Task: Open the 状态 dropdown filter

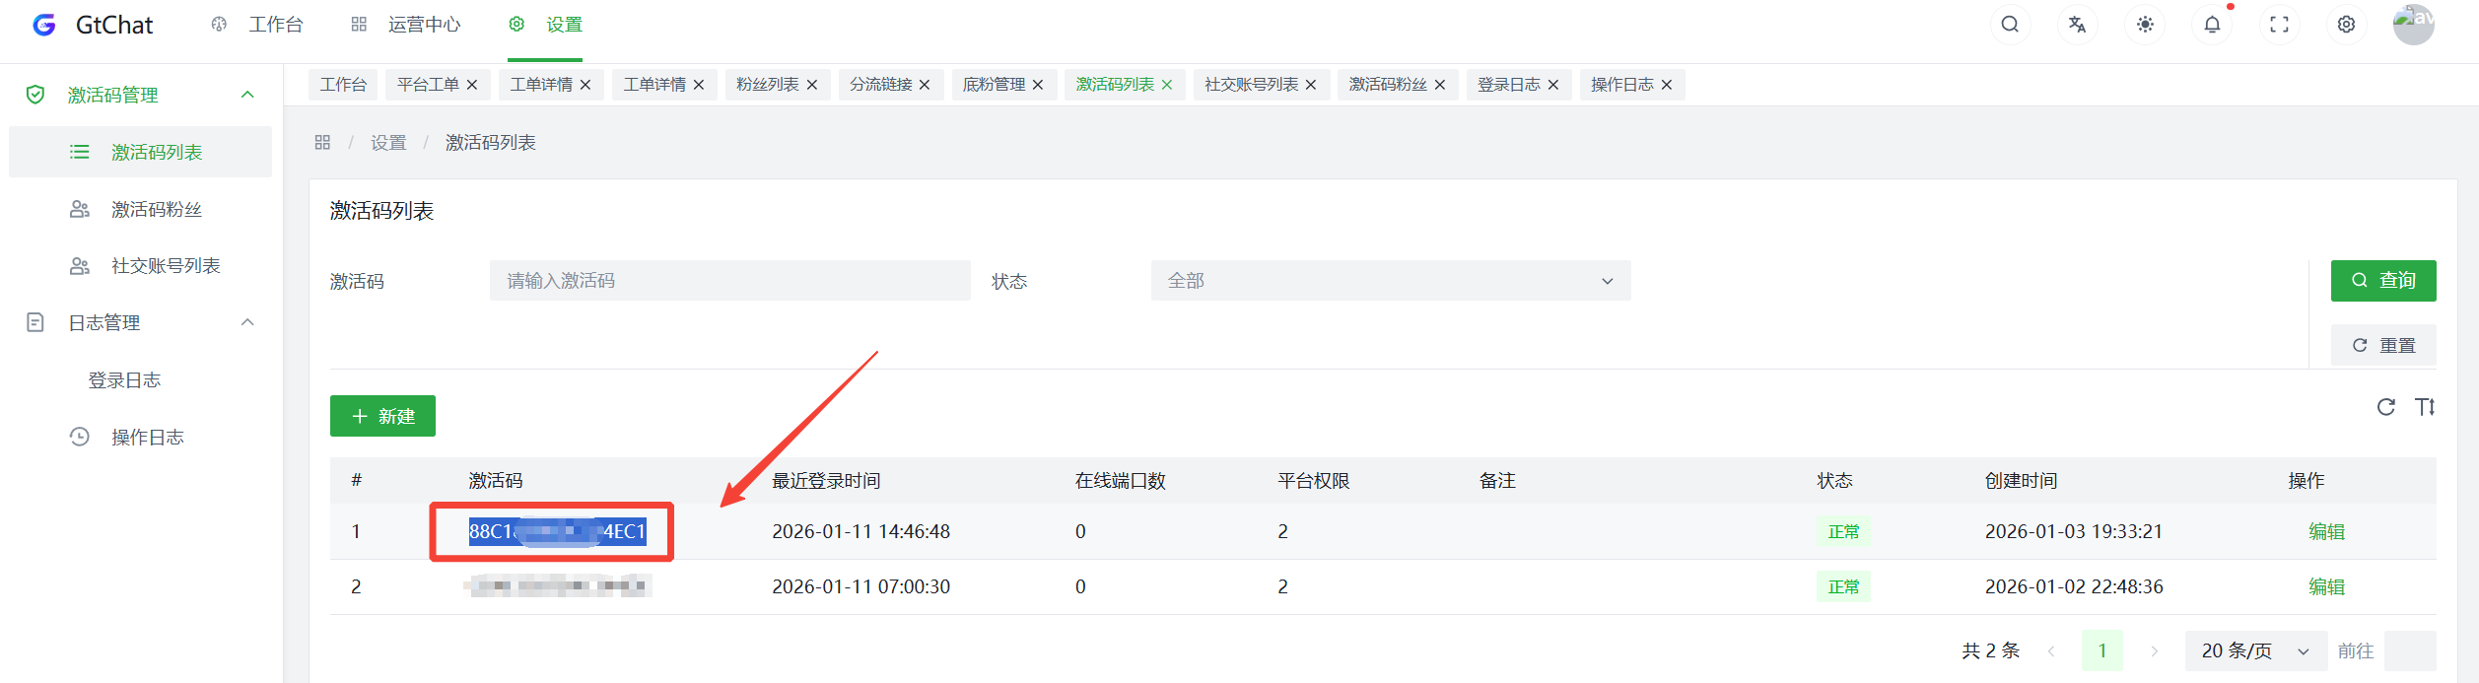Action: coord(1390,281)
